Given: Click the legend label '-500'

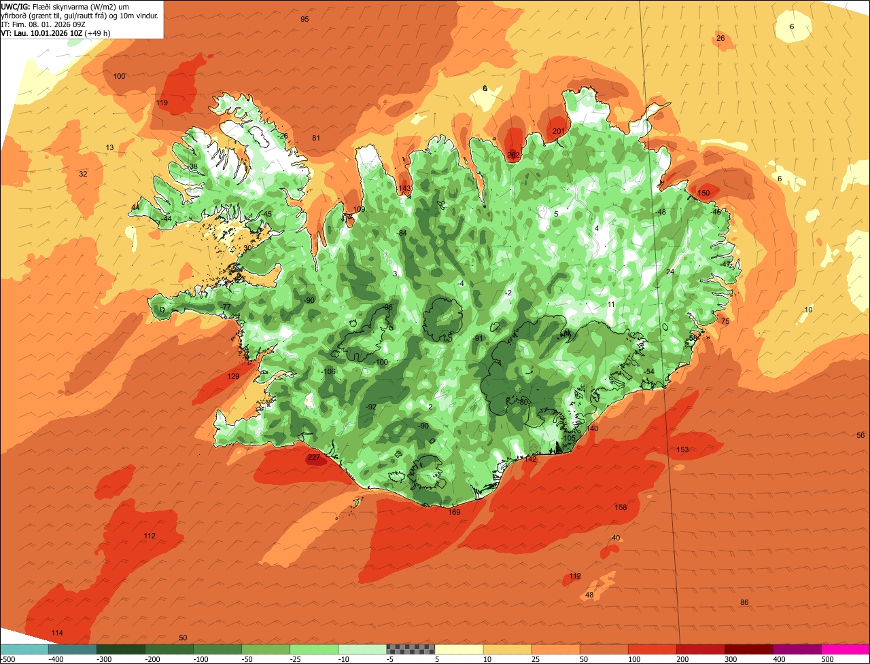Looking at the screenshot, I should click(7, 659).
